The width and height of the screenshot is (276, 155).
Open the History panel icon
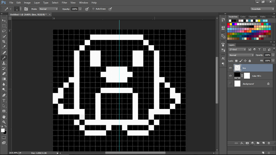tap(223, 20)
